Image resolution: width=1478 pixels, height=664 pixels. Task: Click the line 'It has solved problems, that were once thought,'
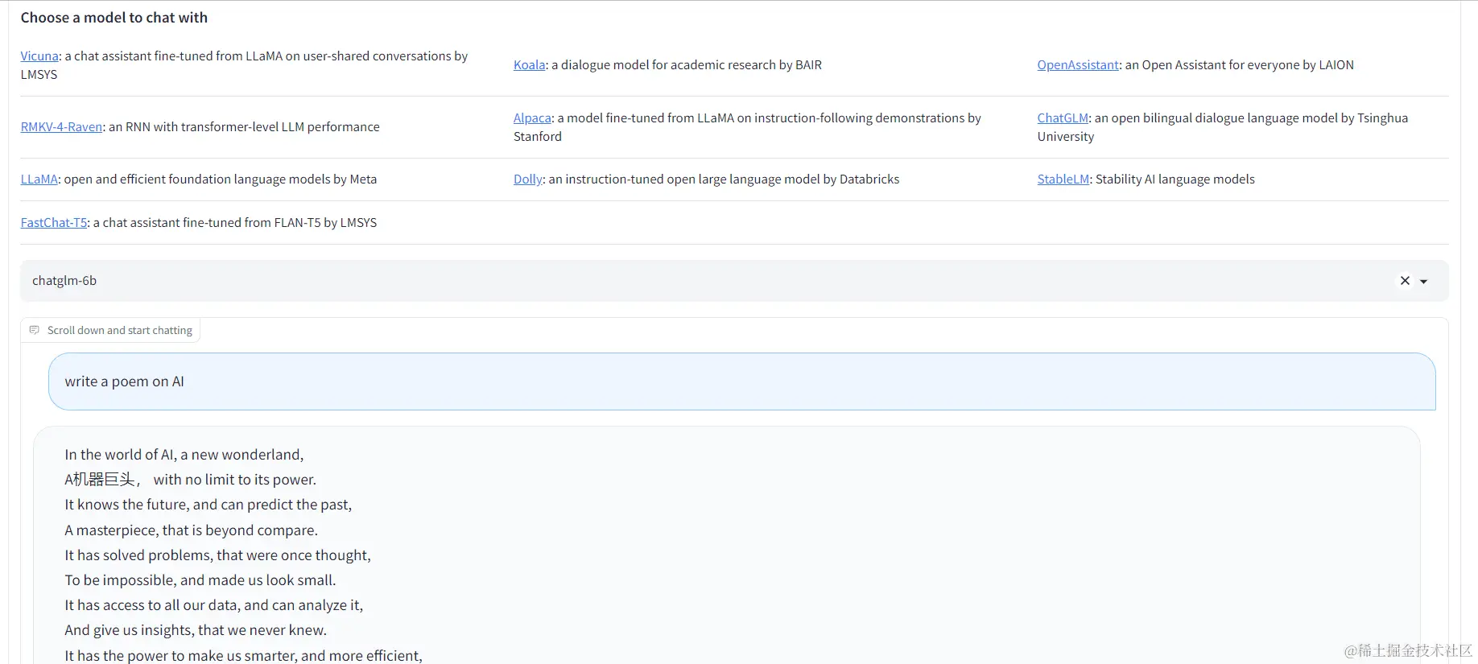(x=218, y=555)
